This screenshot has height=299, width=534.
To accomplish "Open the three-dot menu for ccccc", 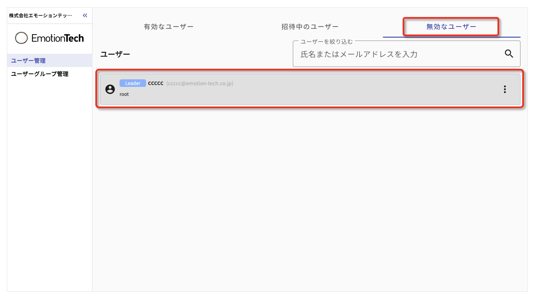I will [x=505, y=89].
